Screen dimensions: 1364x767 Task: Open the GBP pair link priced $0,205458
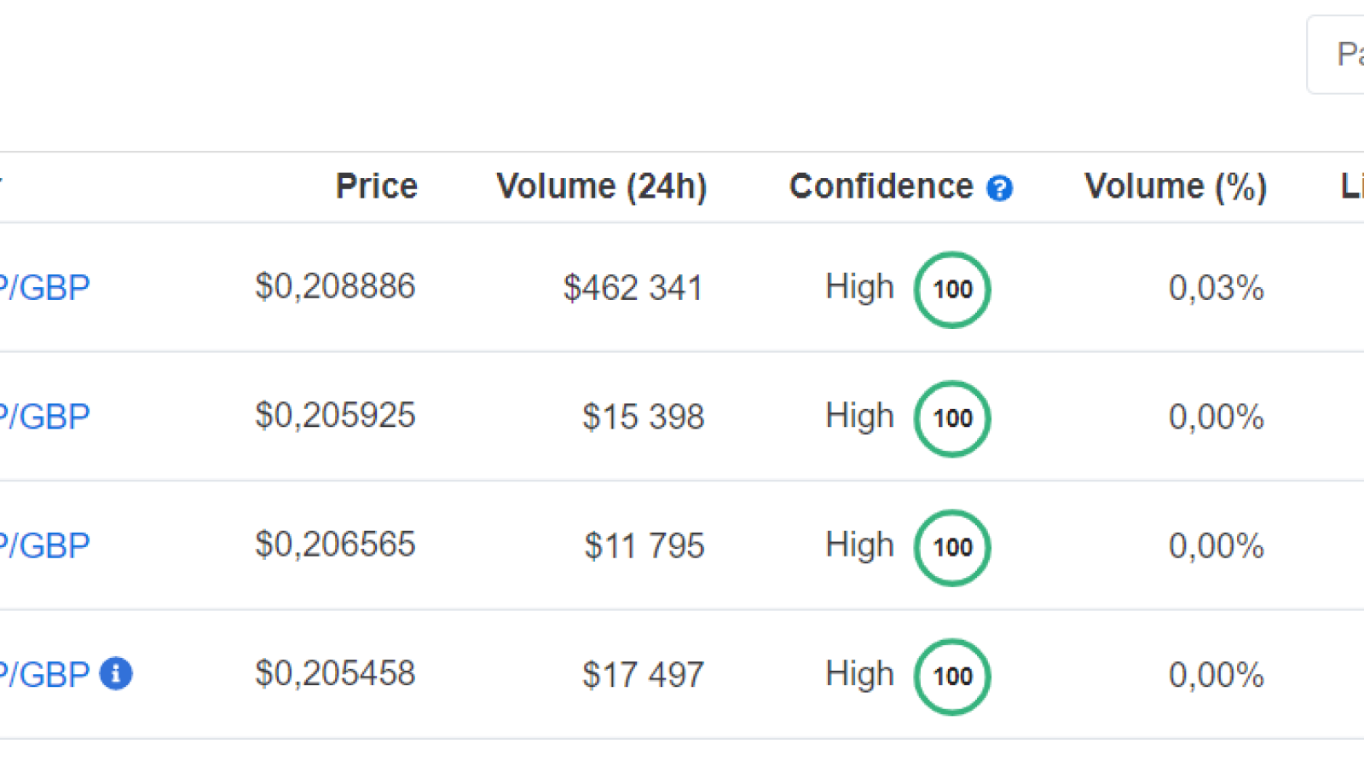pos(44,674)
